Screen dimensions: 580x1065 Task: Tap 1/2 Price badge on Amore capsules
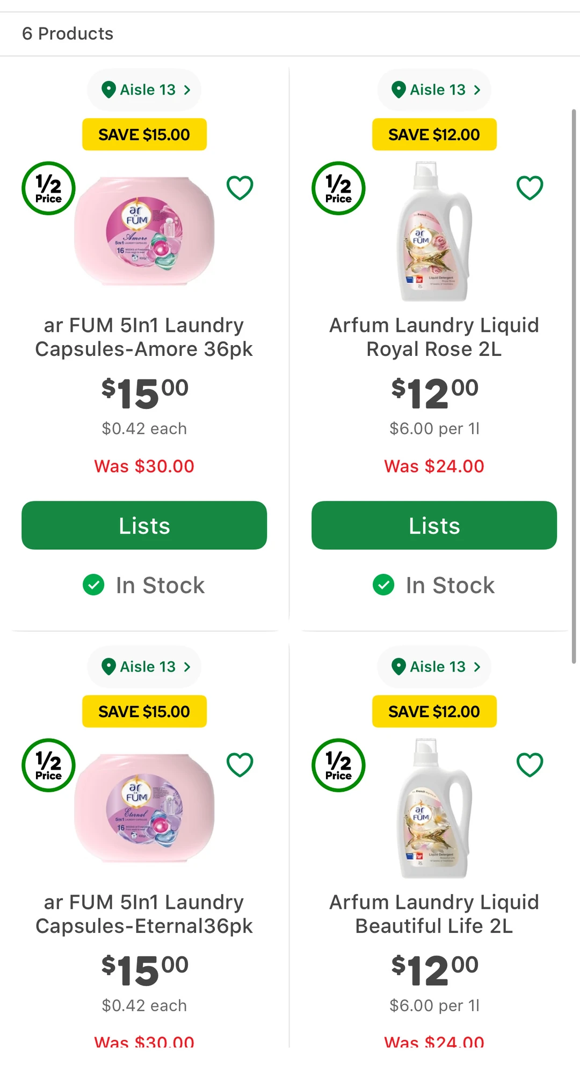click(48, 188)
